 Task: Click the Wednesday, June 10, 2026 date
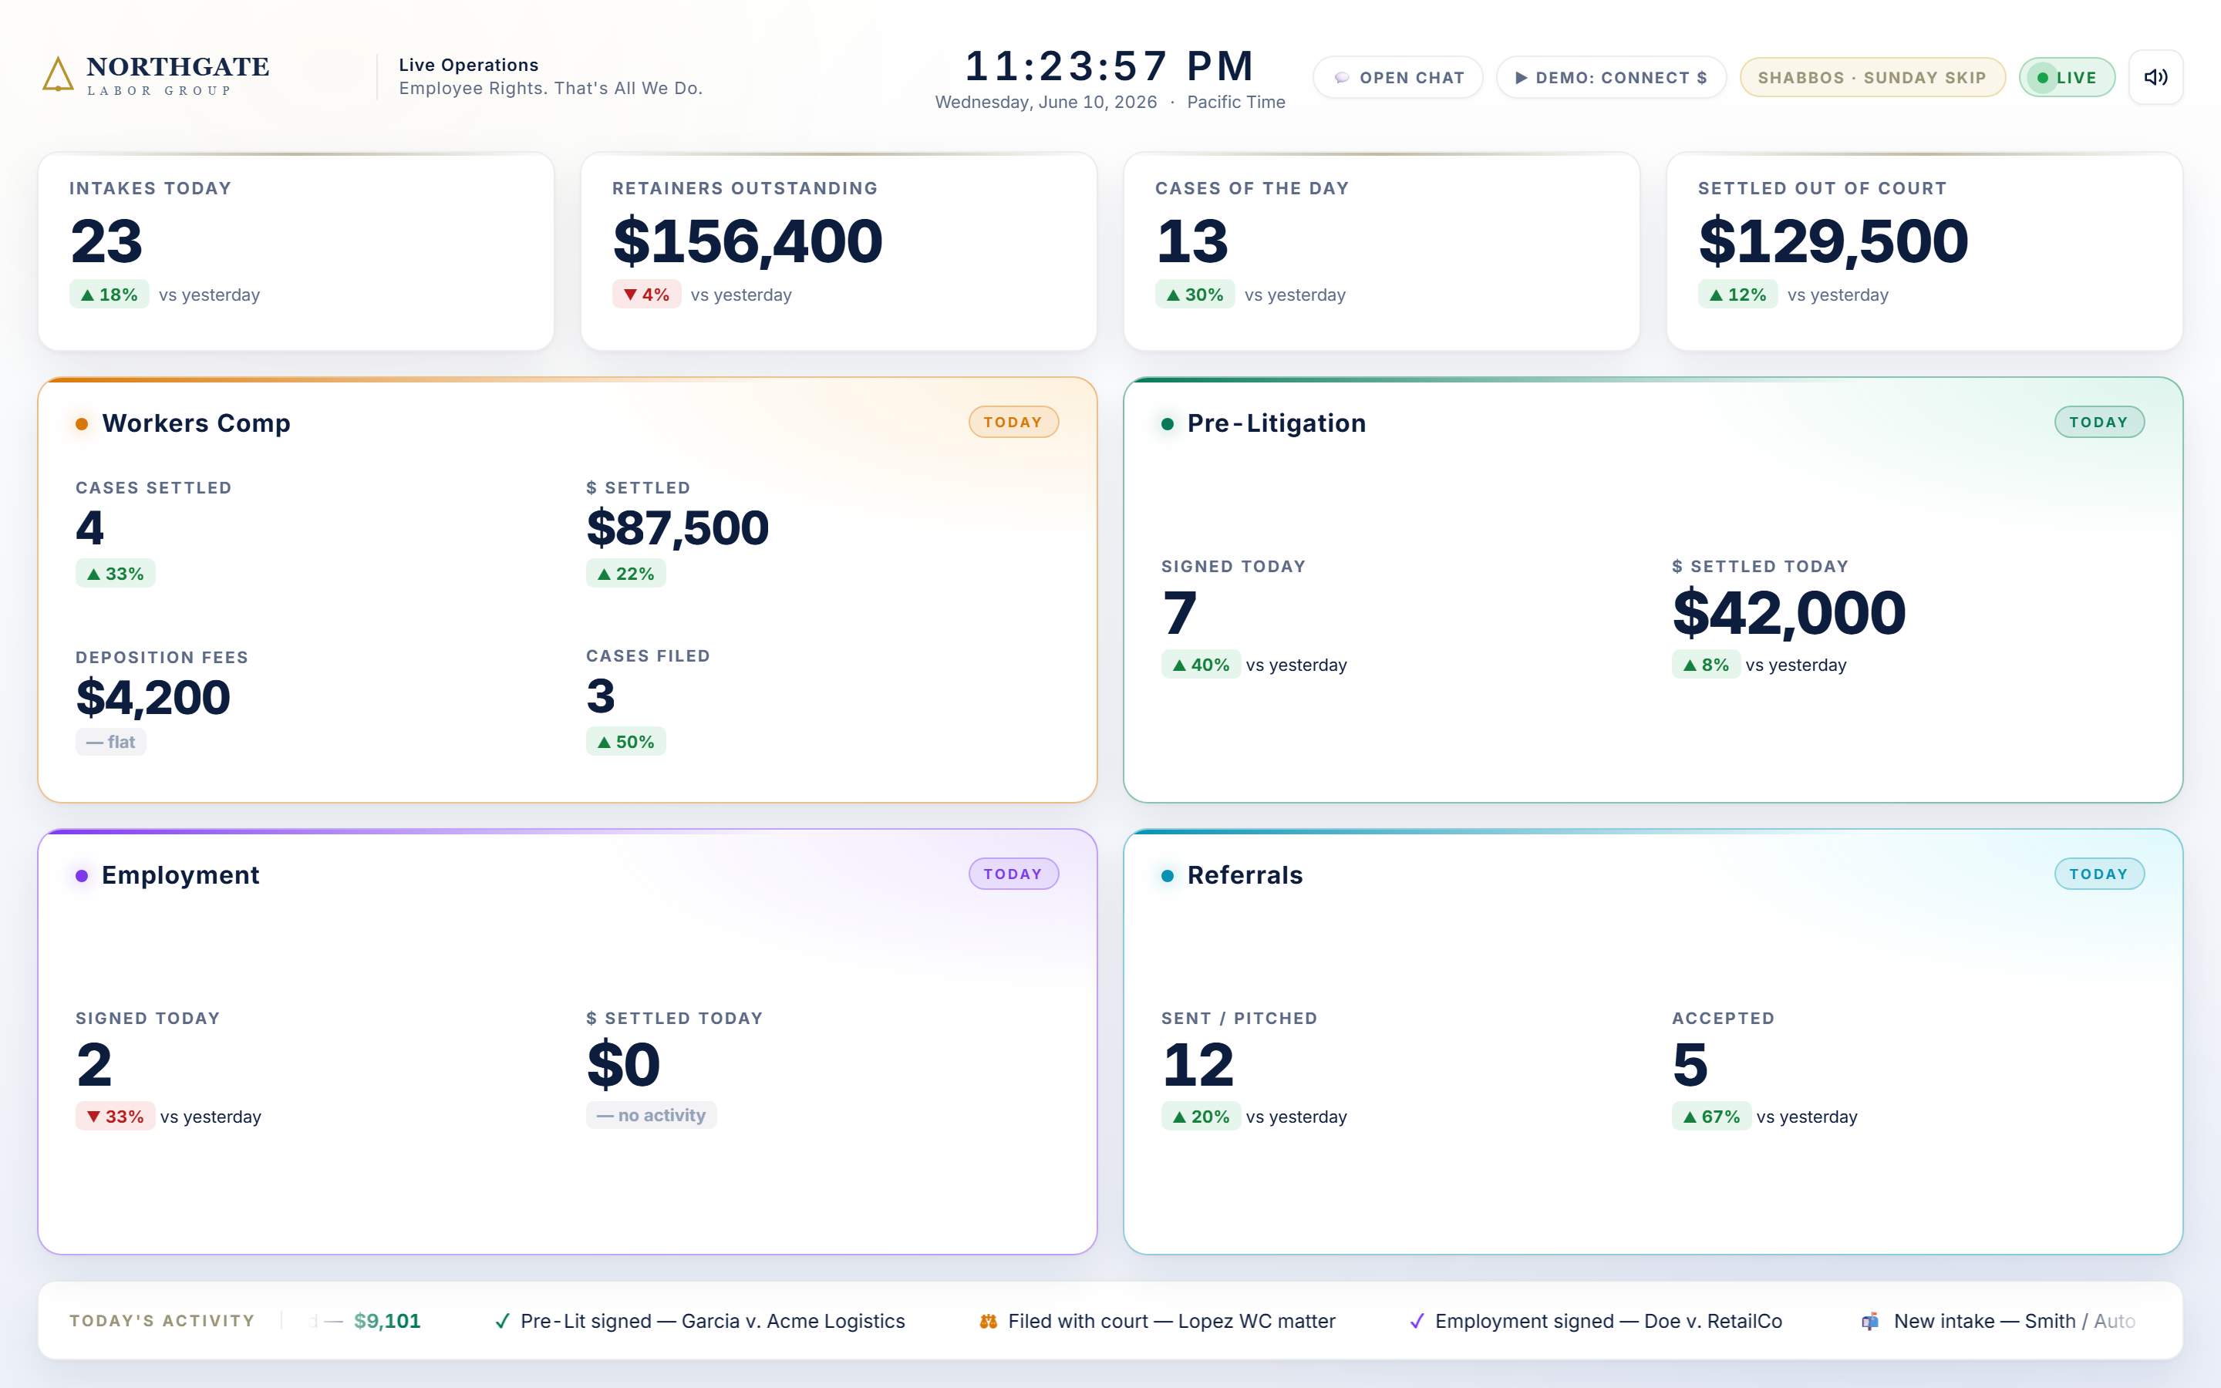[1046, 102]
